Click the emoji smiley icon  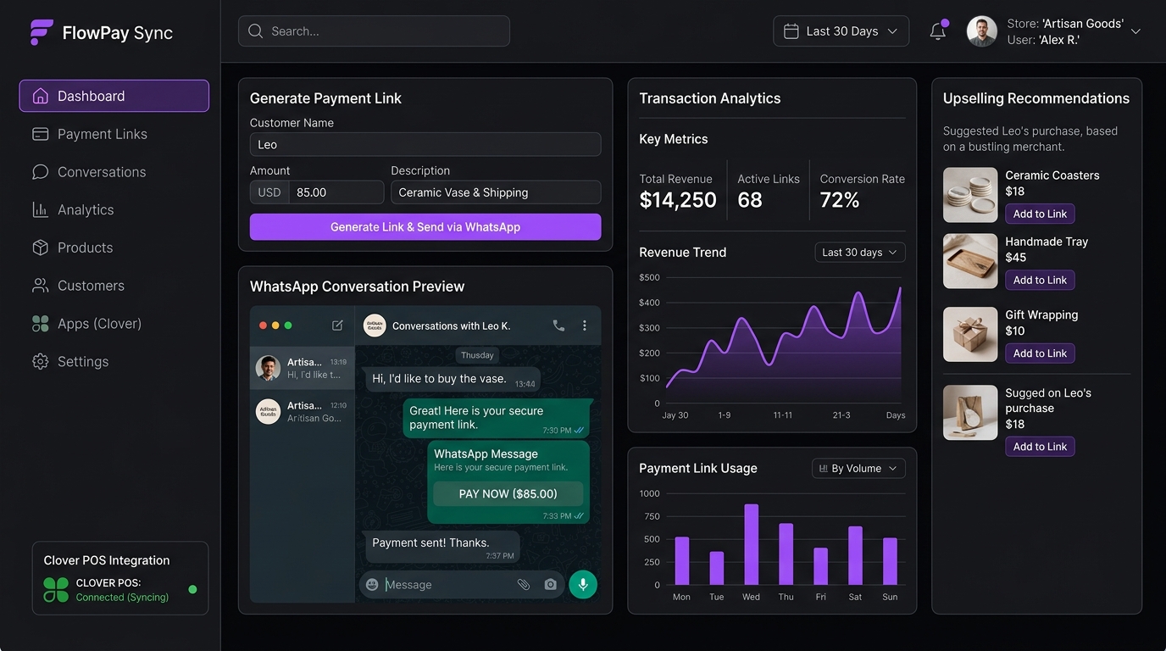click(x=372, y=584)
